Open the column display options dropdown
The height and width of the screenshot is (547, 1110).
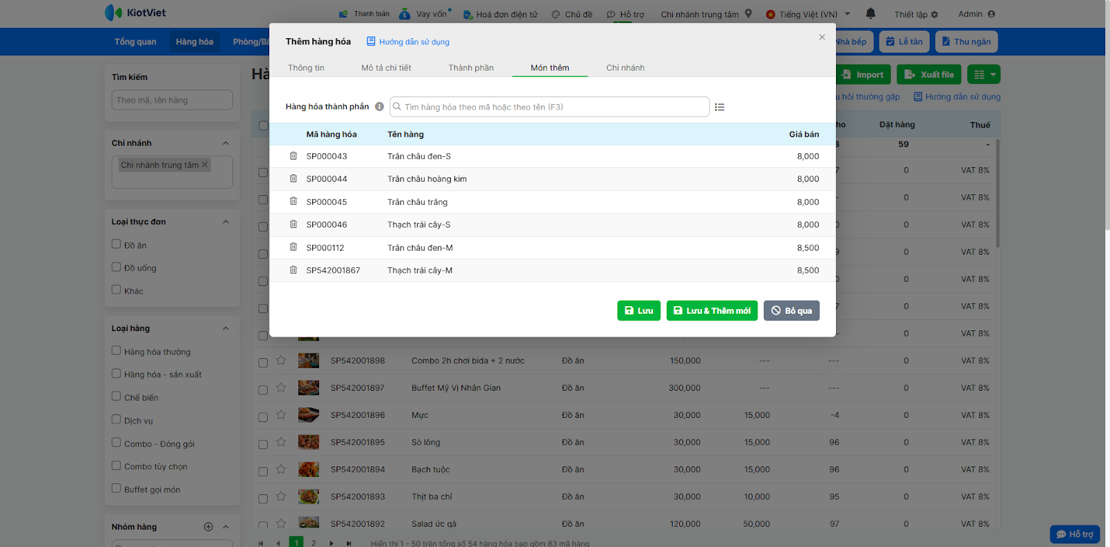(x=985, y=74)
